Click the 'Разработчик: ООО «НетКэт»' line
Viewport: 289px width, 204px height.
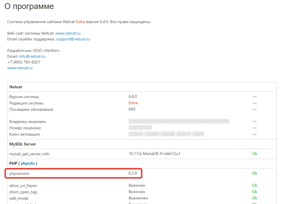pyautogui.click(x=34, y=51)
